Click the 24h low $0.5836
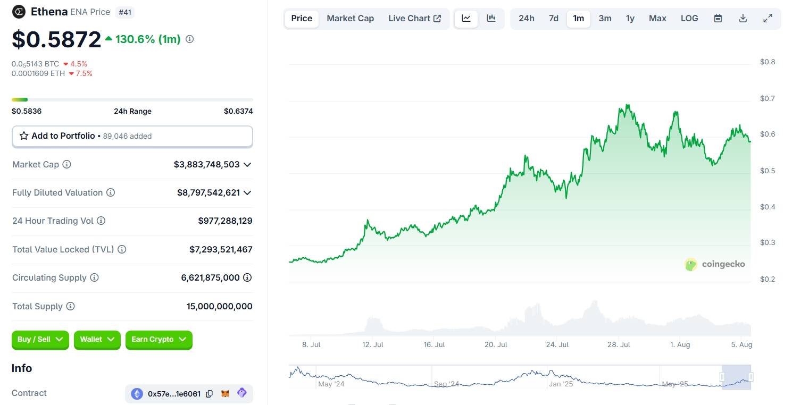 [x=27, y=111]
